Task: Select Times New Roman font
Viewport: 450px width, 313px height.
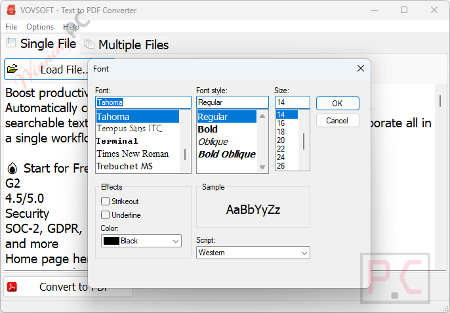Action: (x=138, y=154)
